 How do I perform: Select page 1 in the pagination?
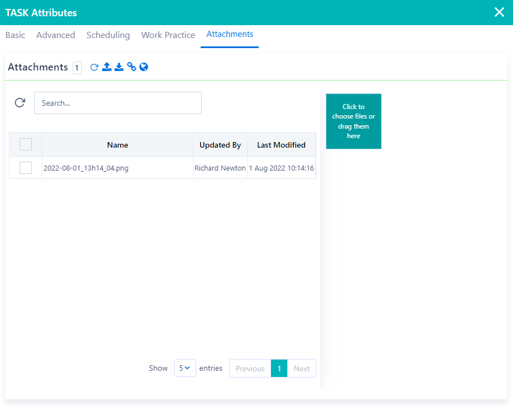tap(279, 368)
